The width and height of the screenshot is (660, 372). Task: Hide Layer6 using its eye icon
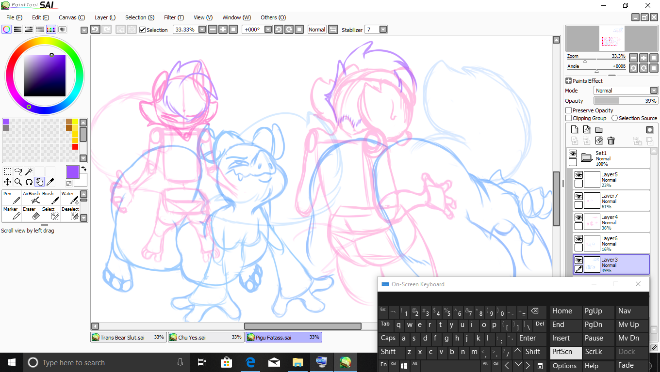tap(578, 239)
